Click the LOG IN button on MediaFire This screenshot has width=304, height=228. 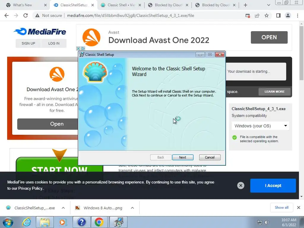click(x=54, y=43)
